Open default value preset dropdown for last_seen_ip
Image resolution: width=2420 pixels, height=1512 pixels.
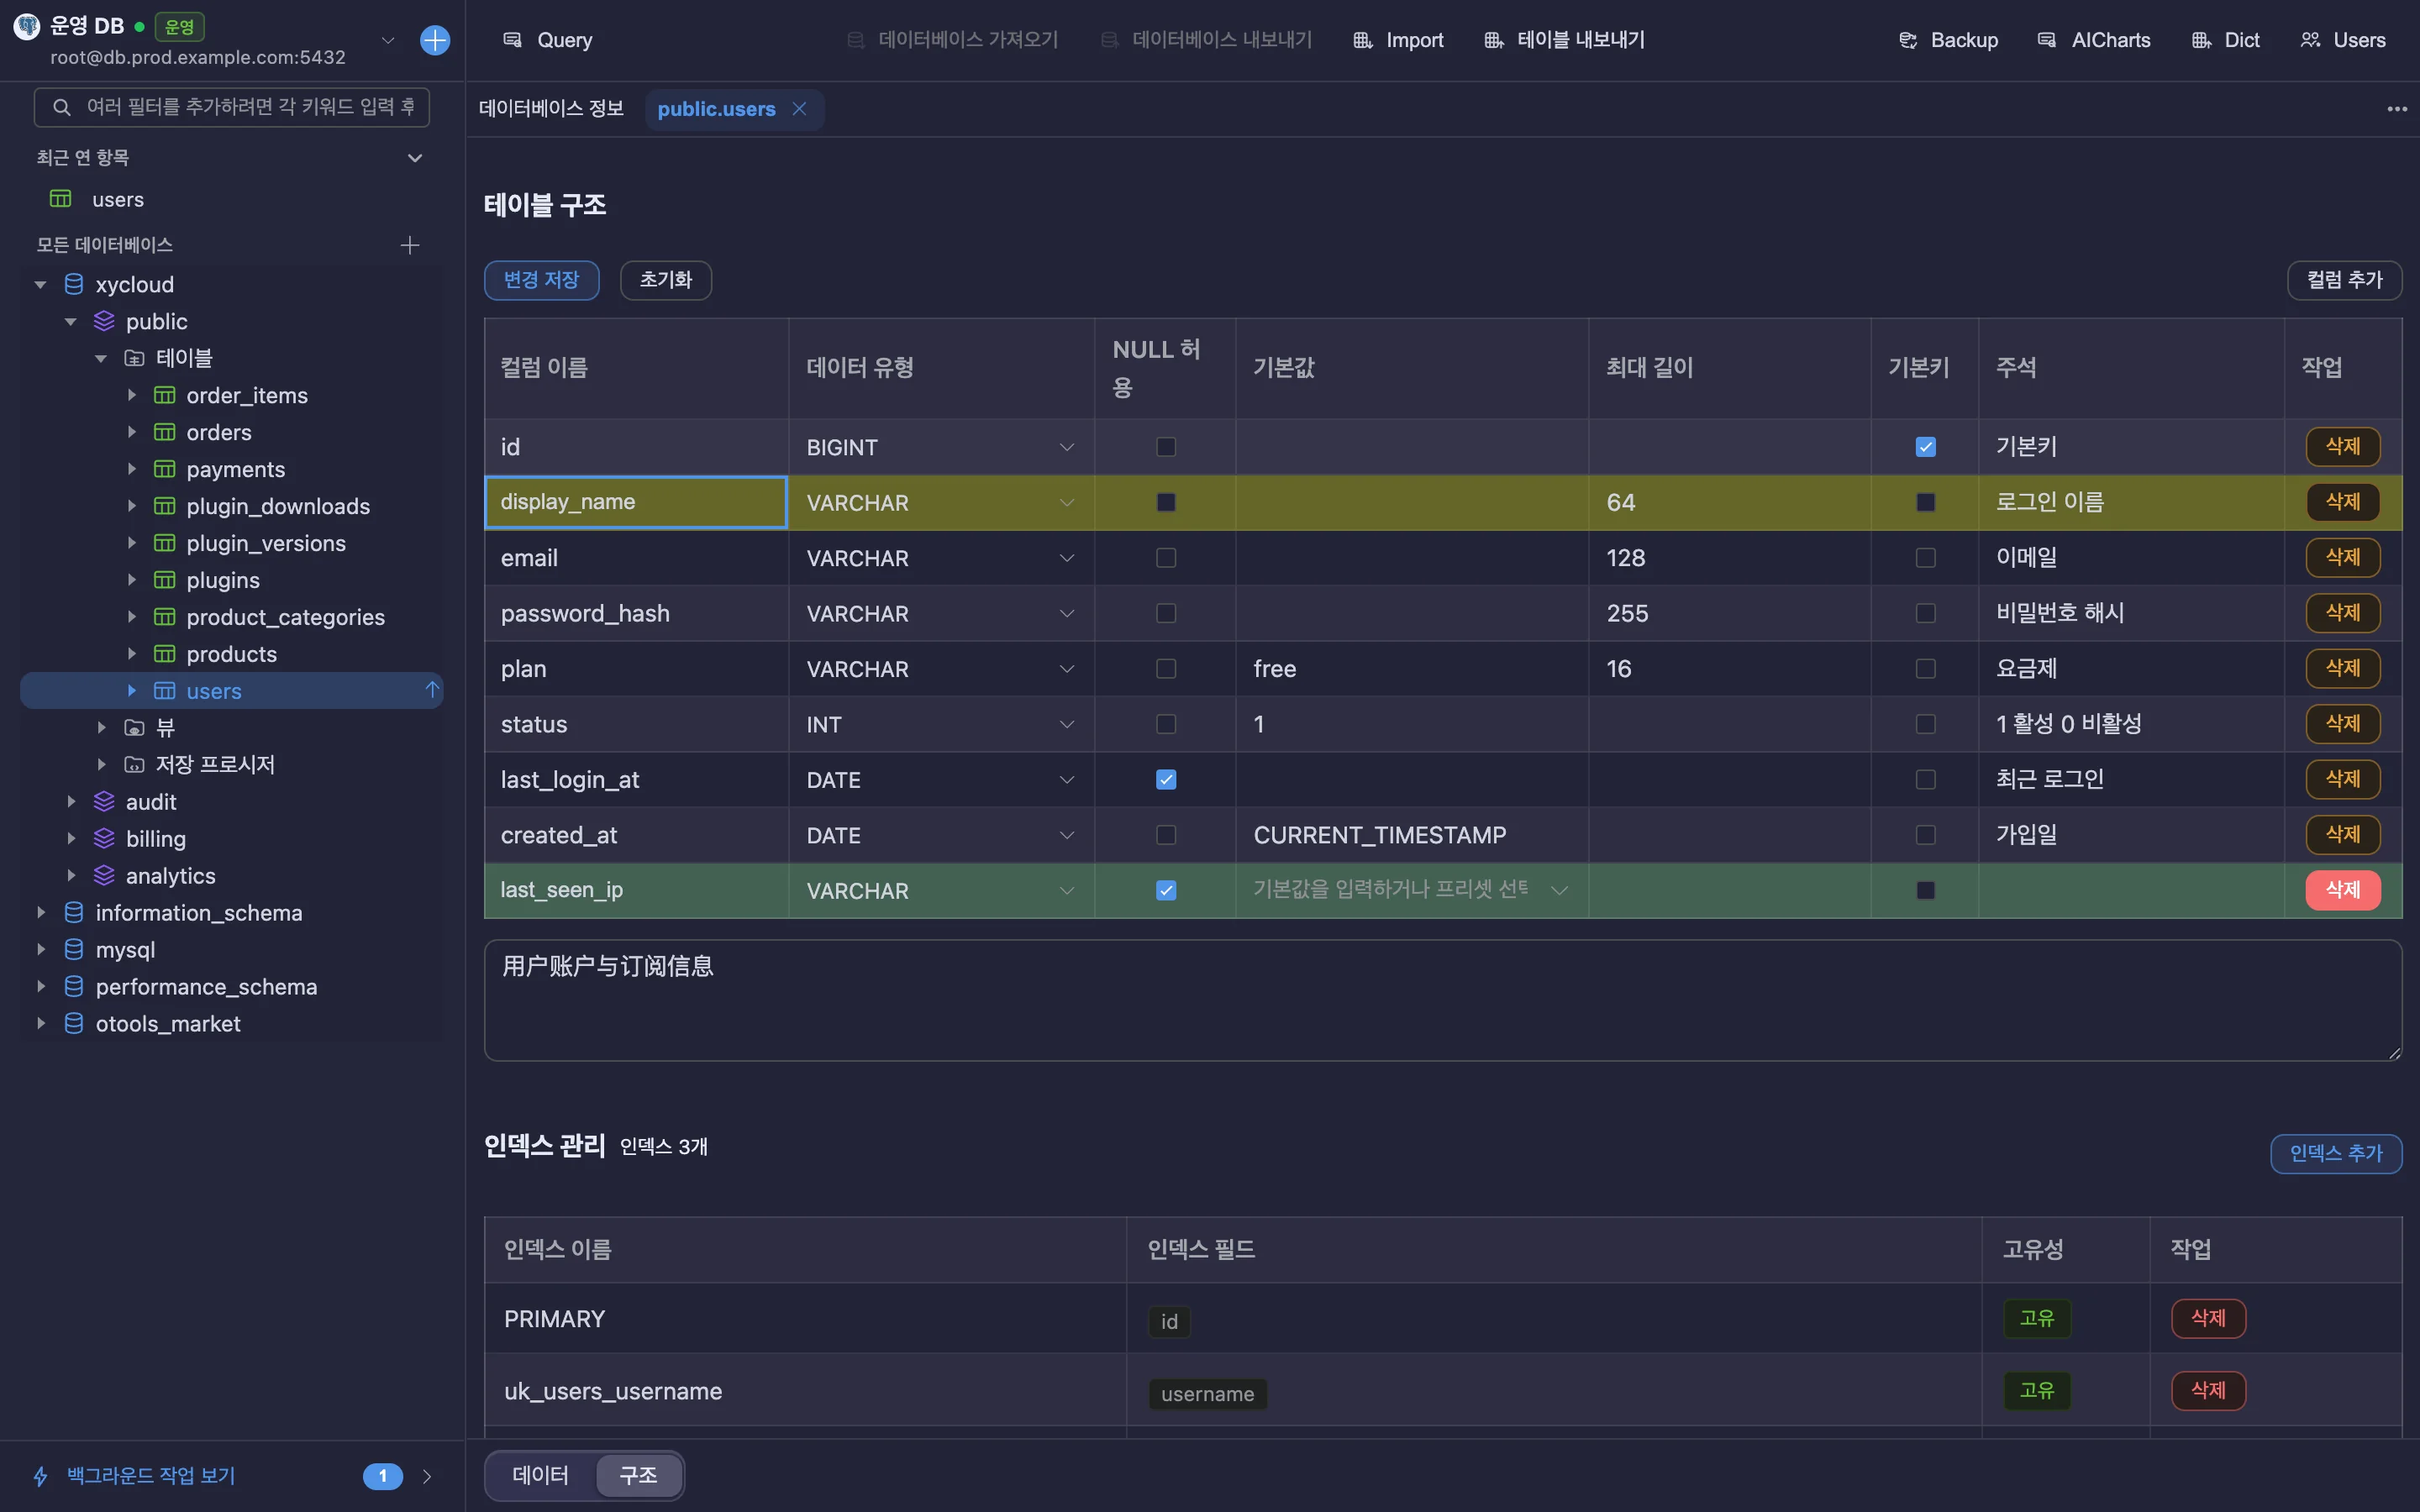(1559, 890)
